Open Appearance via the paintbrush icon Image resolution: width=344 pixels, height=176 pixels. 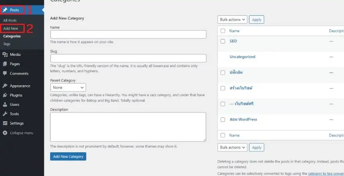click(x=5, y=86)
